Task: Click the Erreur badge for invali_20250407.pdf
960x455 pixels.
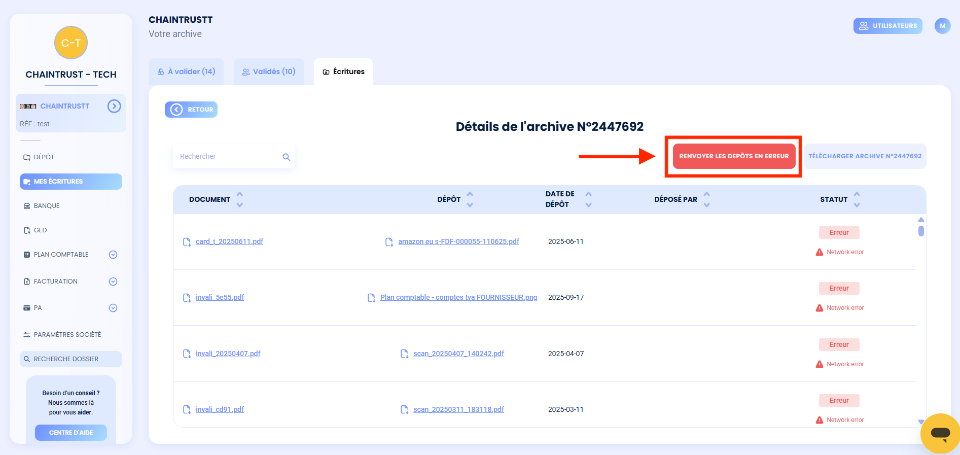Action: click(x=839, y=344)
